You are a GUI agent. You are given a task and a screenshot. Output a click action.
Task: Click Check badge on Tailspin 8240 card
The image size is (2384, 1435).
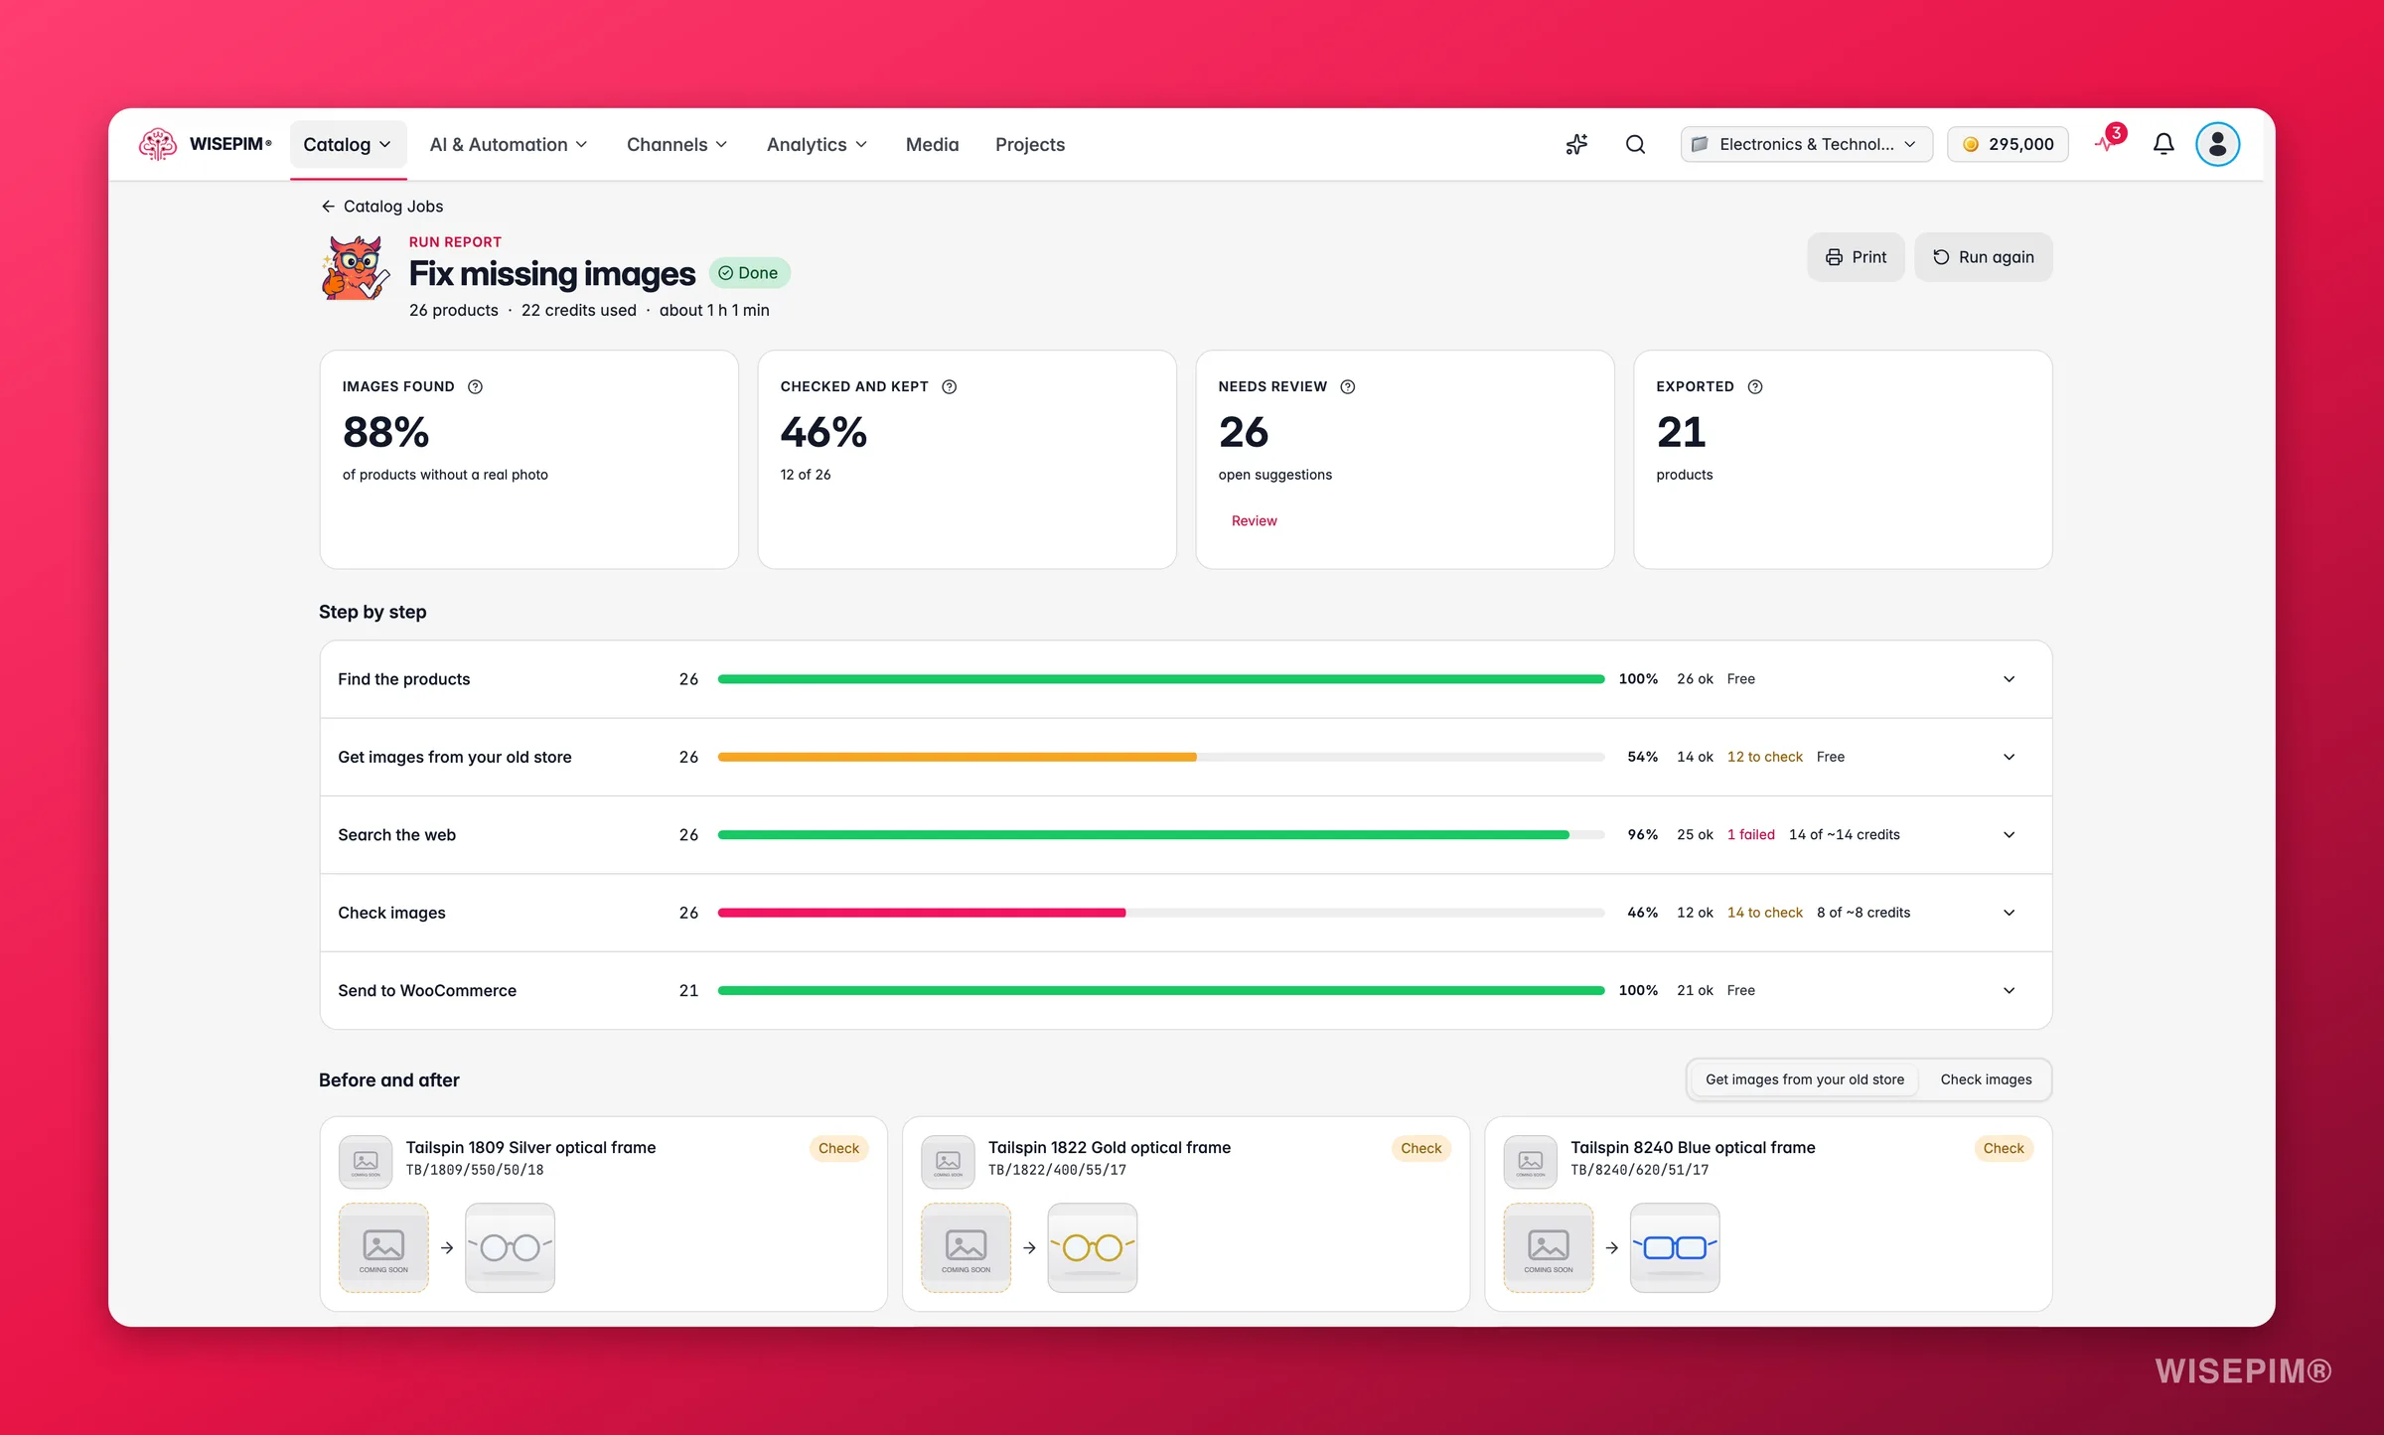click(x=2003, y=1149)
